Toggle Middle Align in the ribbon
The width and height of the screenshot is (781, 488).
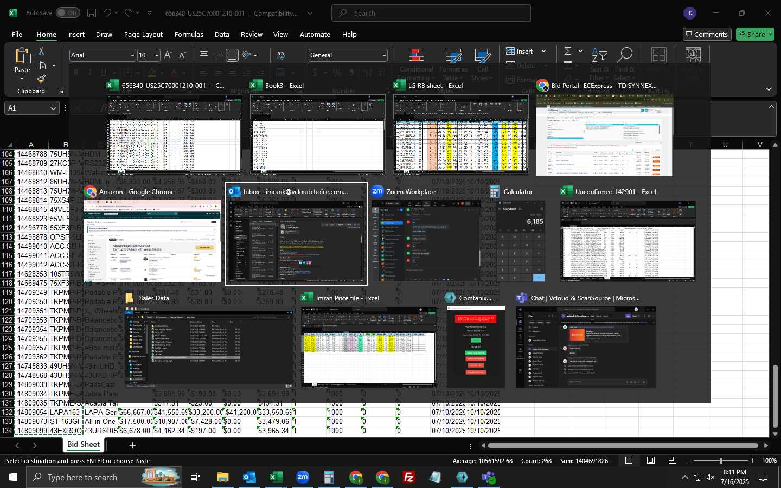218,55
